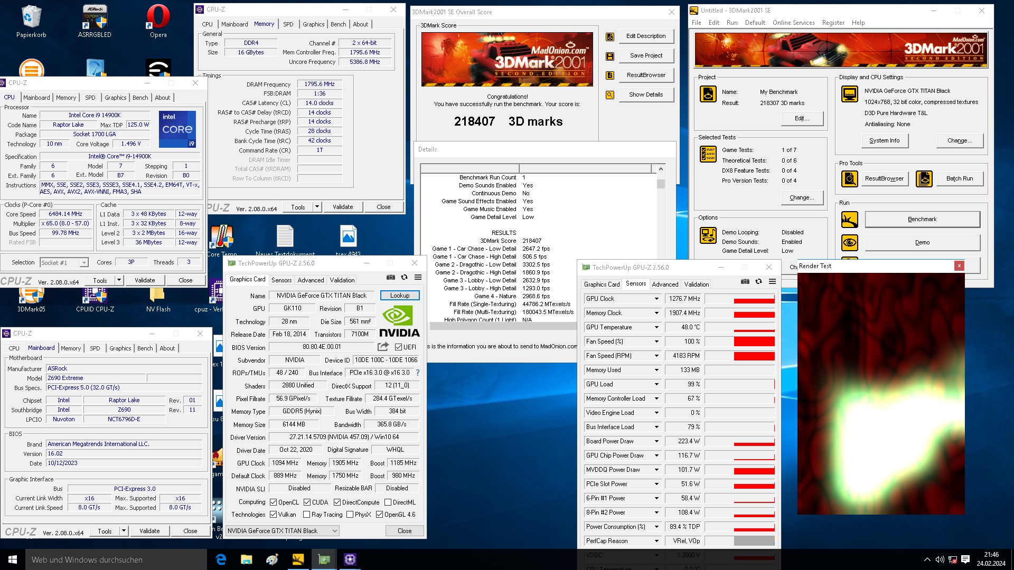Open Tools dropdown arrow in CPU-Z Mainboard window
Image resolution: width=1014 pixels, height=570 pixels.
click(x=124, y=531)
